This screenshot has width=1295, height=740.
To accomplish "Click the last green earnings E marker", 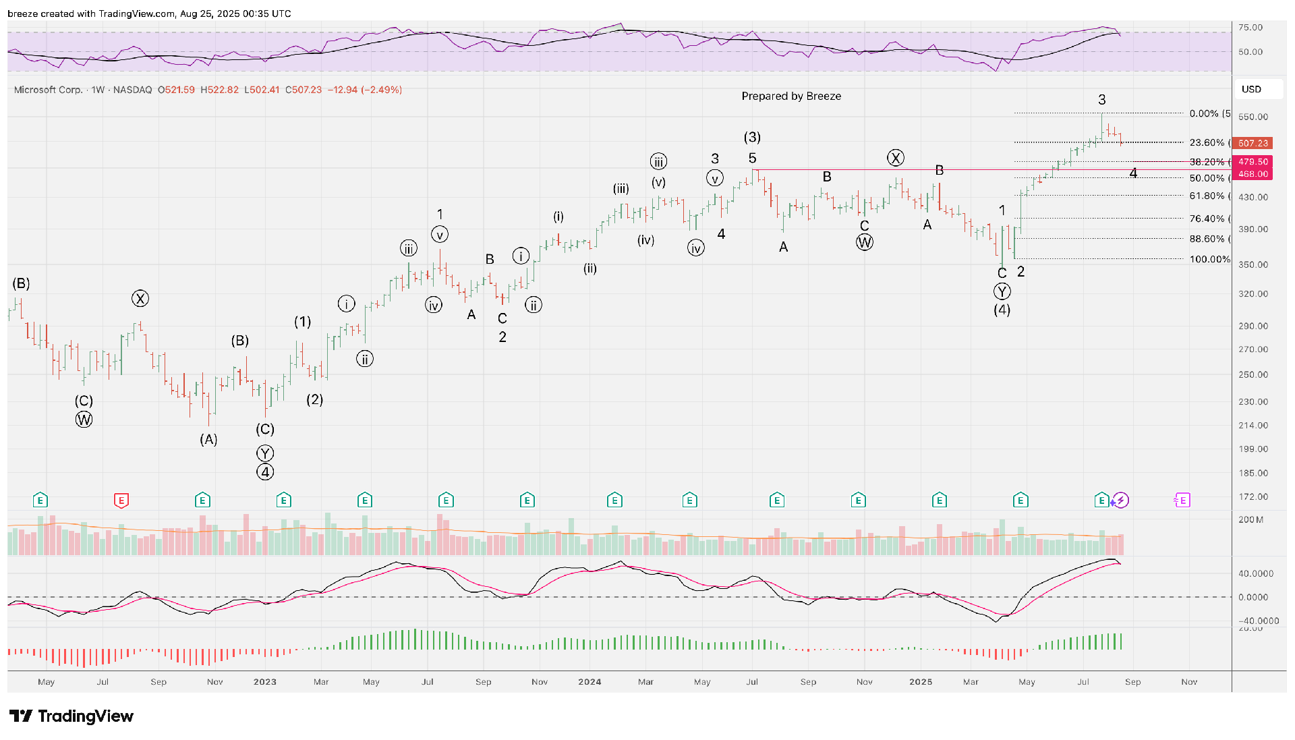I will [1101, 501].
